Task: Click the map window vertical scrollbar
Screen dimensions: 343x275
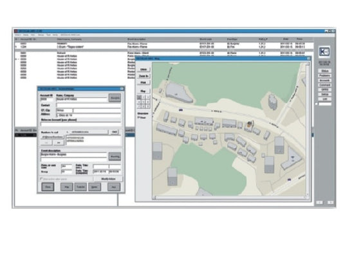Action: click(x=308, y=129)
